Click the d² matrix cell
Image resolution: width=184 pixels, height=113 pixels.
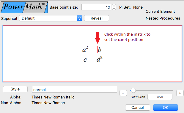point(99,59)
